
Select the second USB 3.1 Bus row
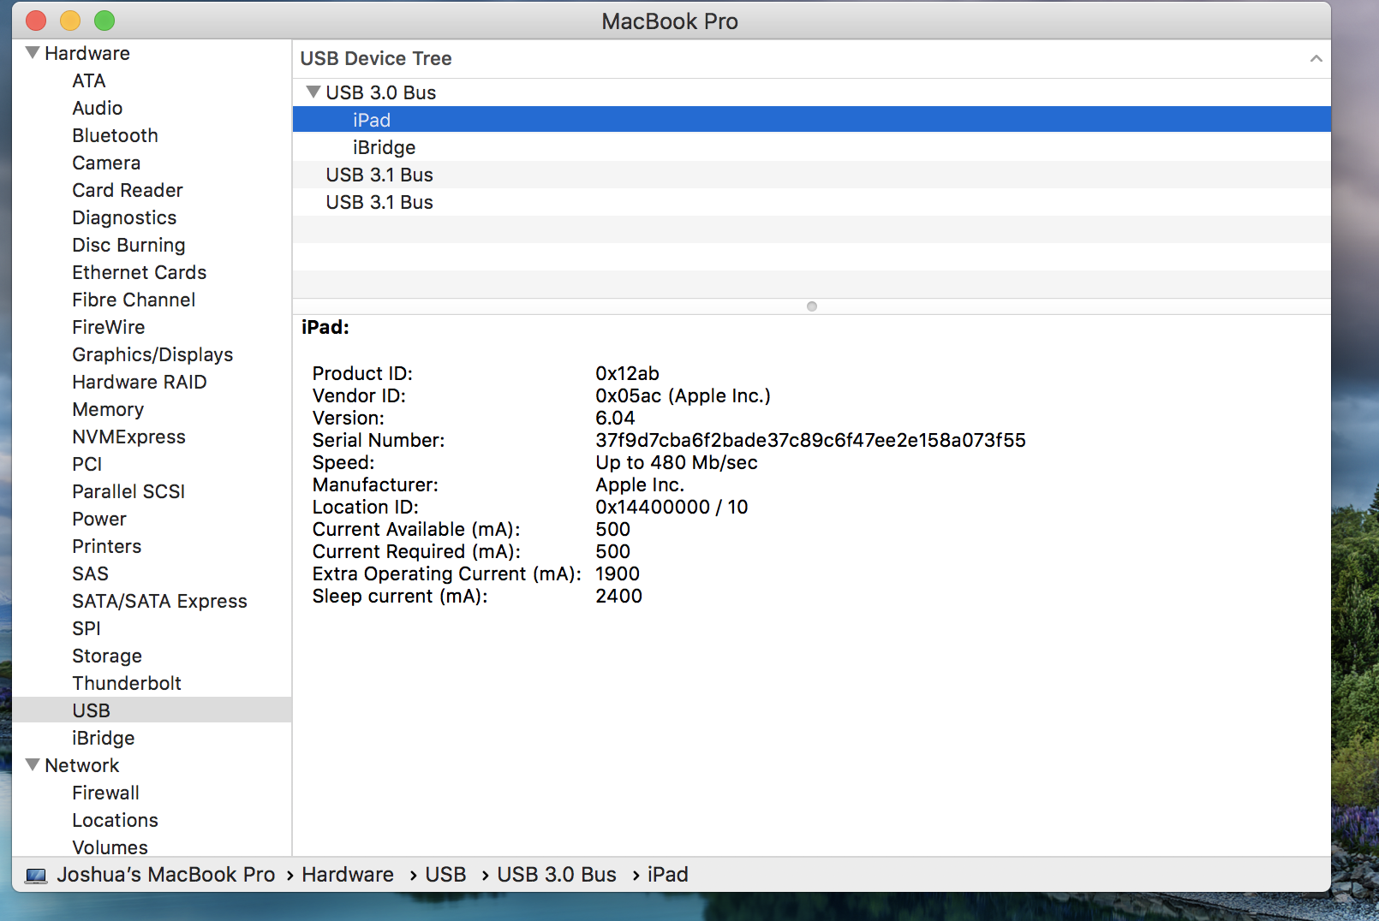[x=812, y=202]
